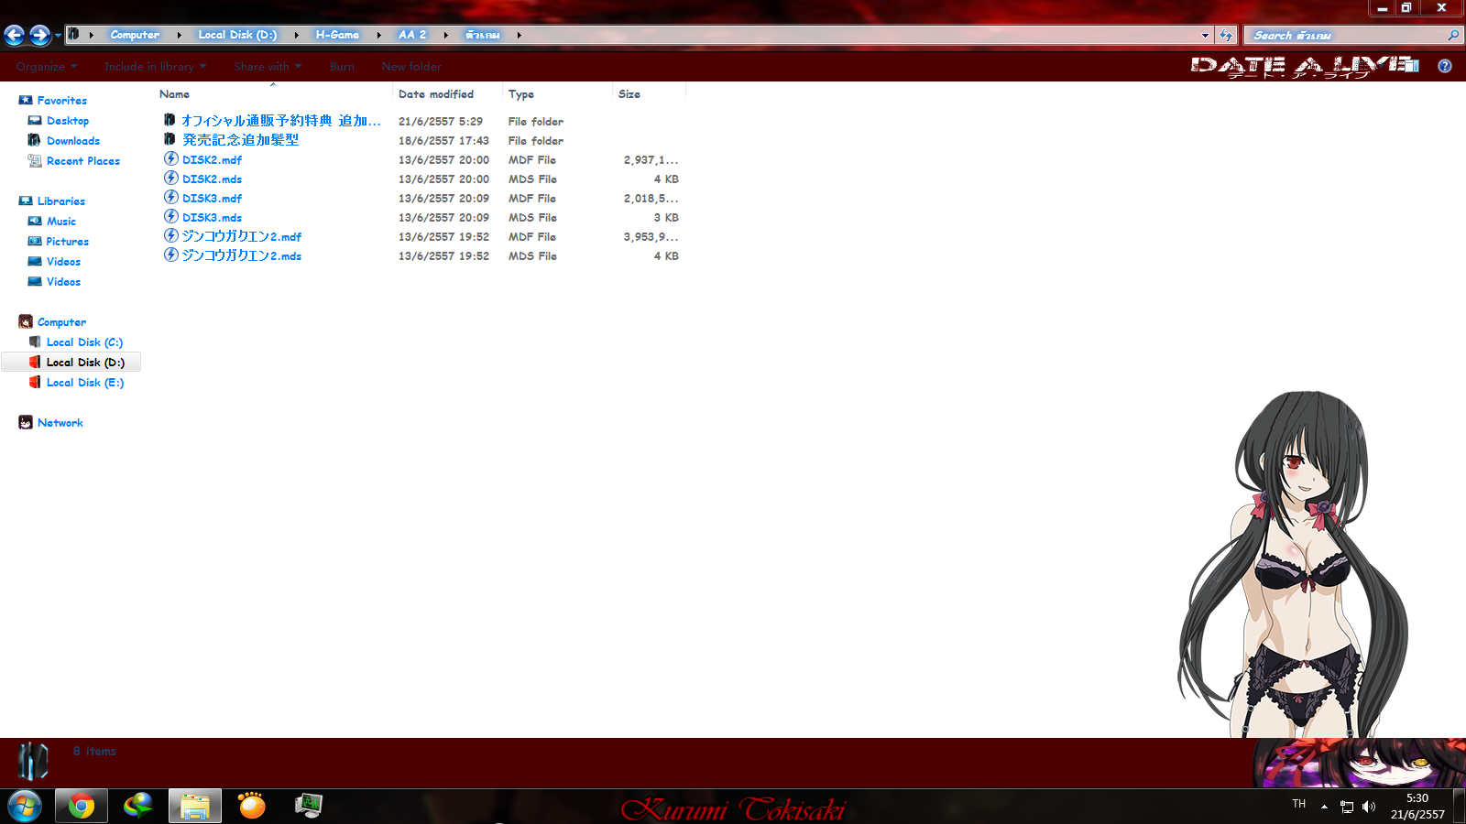
Task: Sort files by the Date modified column
Action: point(448,93)
